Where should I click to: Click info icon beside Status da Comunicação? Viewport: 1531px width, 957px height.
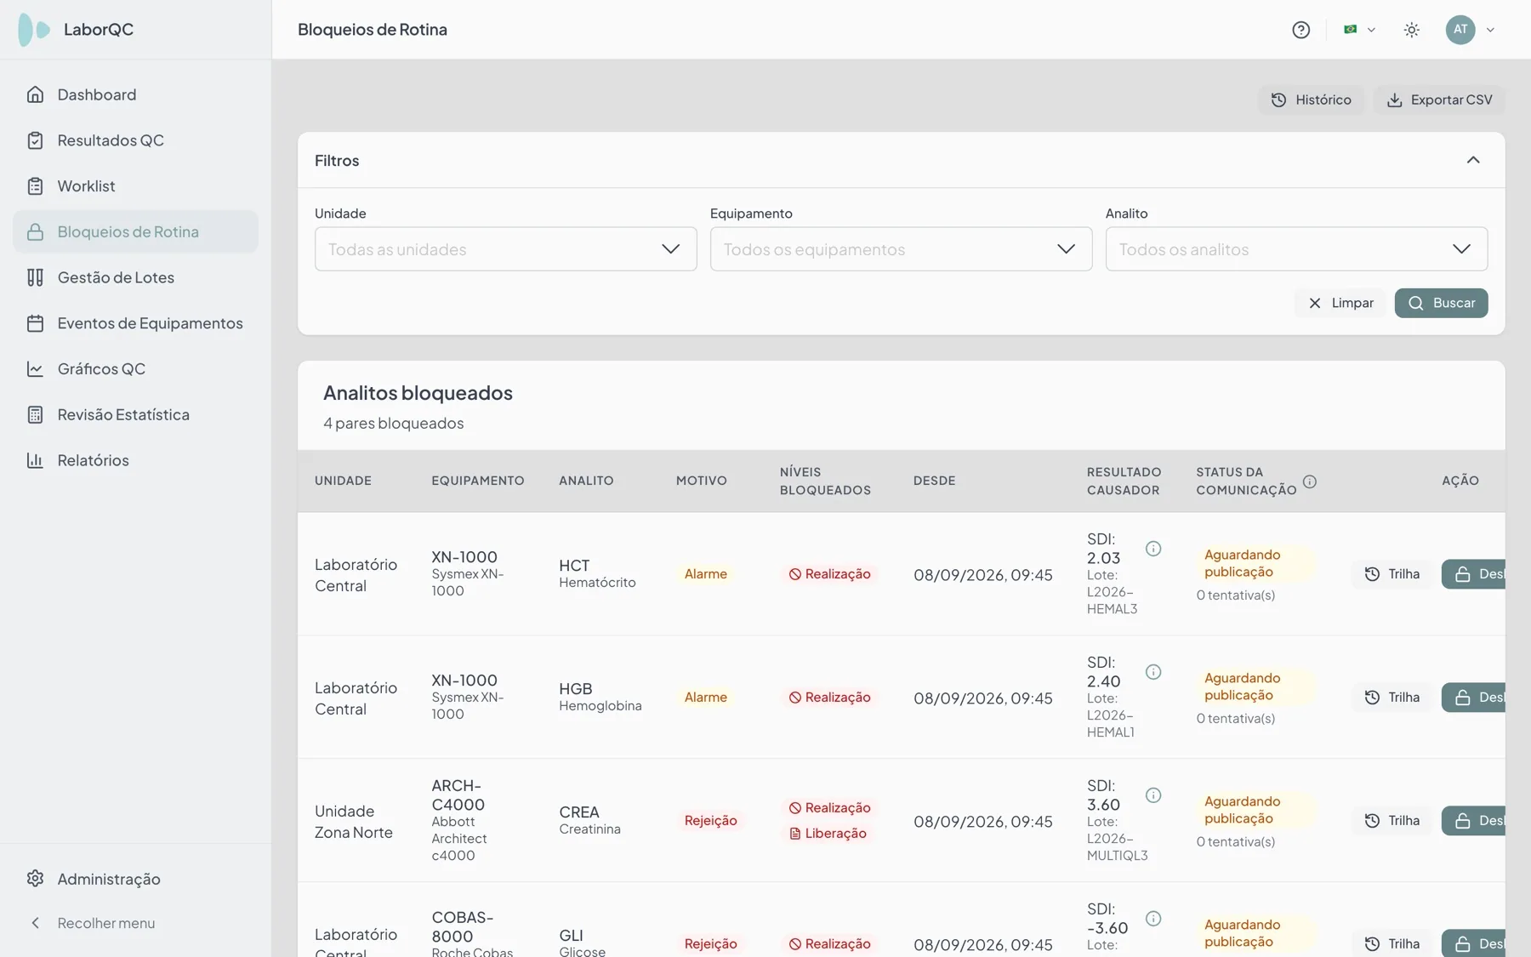point(1310,481)
